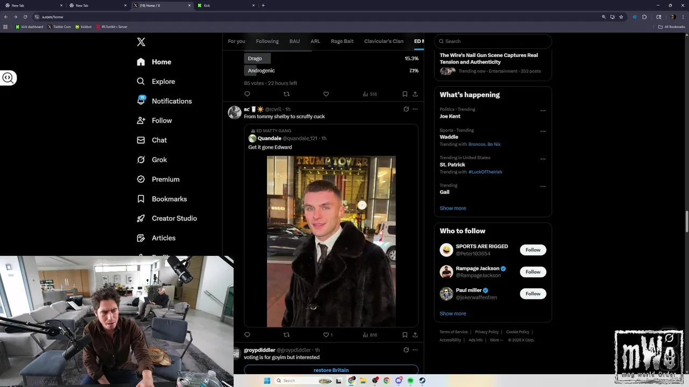This screenshot has width=689, height=387.
Task: Click Grok icon on groypdiddler post
Action: (x=406, y=350)
